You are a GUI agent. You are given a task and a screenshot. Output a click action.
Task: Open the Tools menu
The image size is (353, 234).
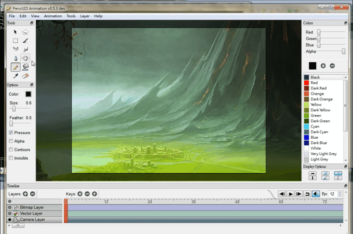(71, 16)
